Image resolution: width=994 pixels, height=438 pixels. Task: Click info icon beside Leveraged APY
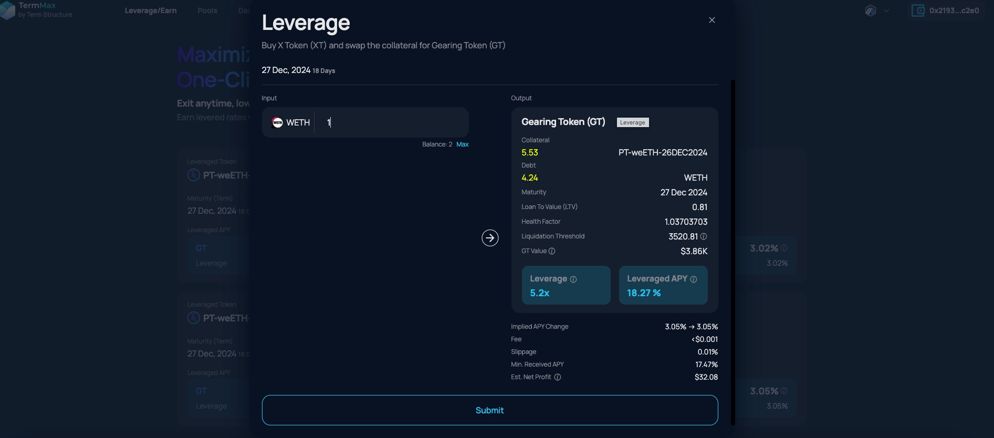click(x=694, y=279)
